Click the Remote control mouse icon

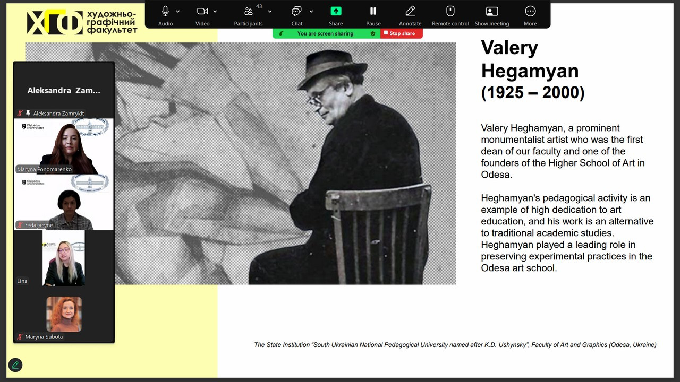[450, 11]
